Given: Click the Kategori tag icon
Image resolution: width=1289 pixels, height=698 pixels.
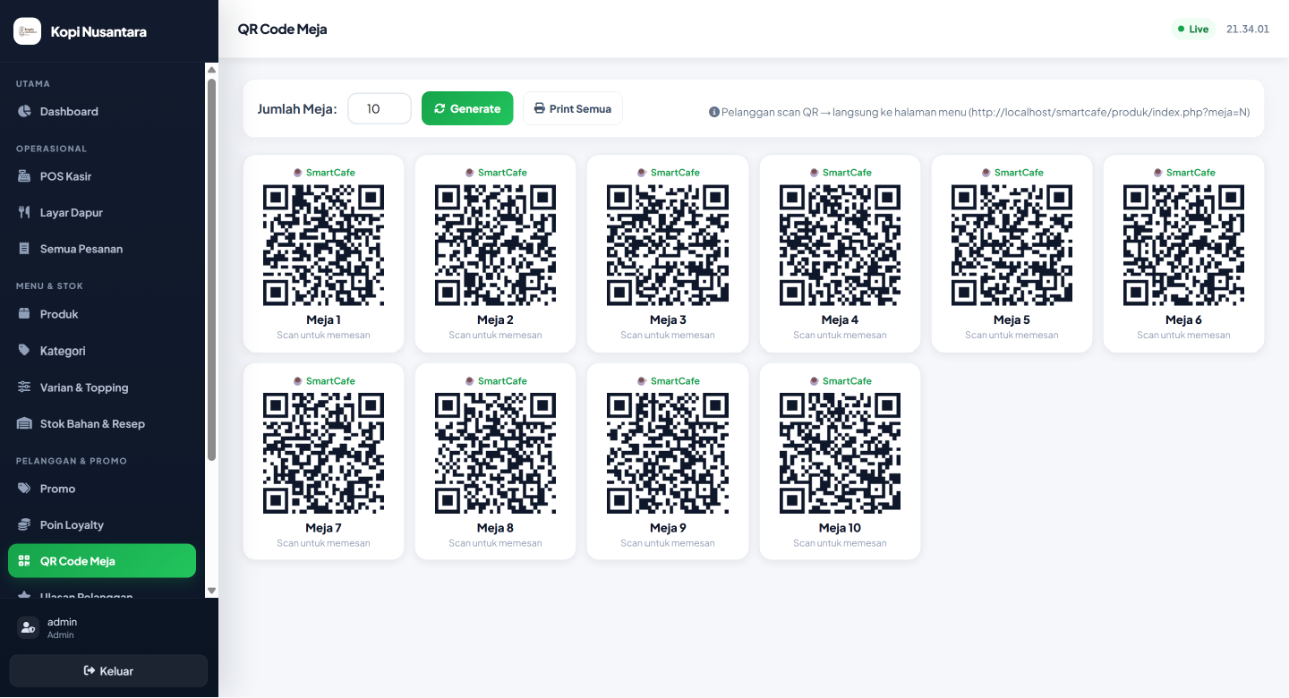Looking at the screenshot, I should (x=24, y=351).
